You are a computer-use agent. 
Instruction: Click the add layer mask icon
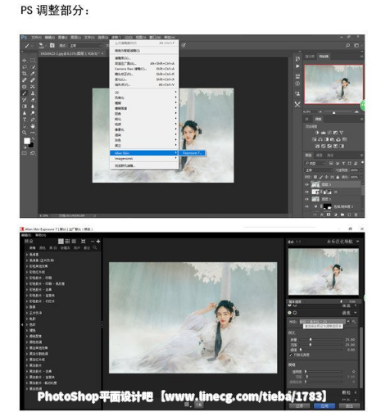pyautogui.click(x=329, y=215)
